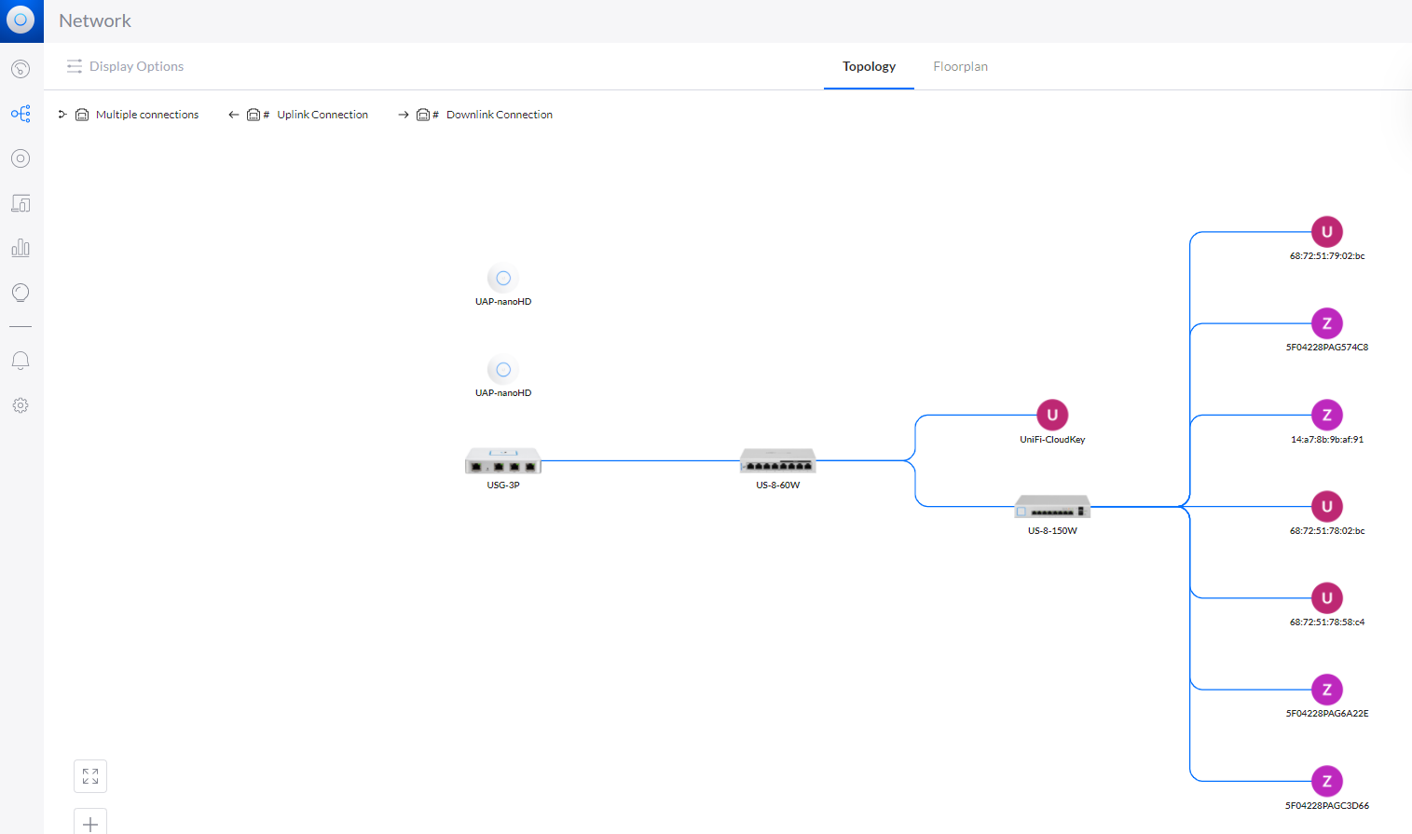Select client node 14:a7:8b:9b:af:91

coord(1327,415)
